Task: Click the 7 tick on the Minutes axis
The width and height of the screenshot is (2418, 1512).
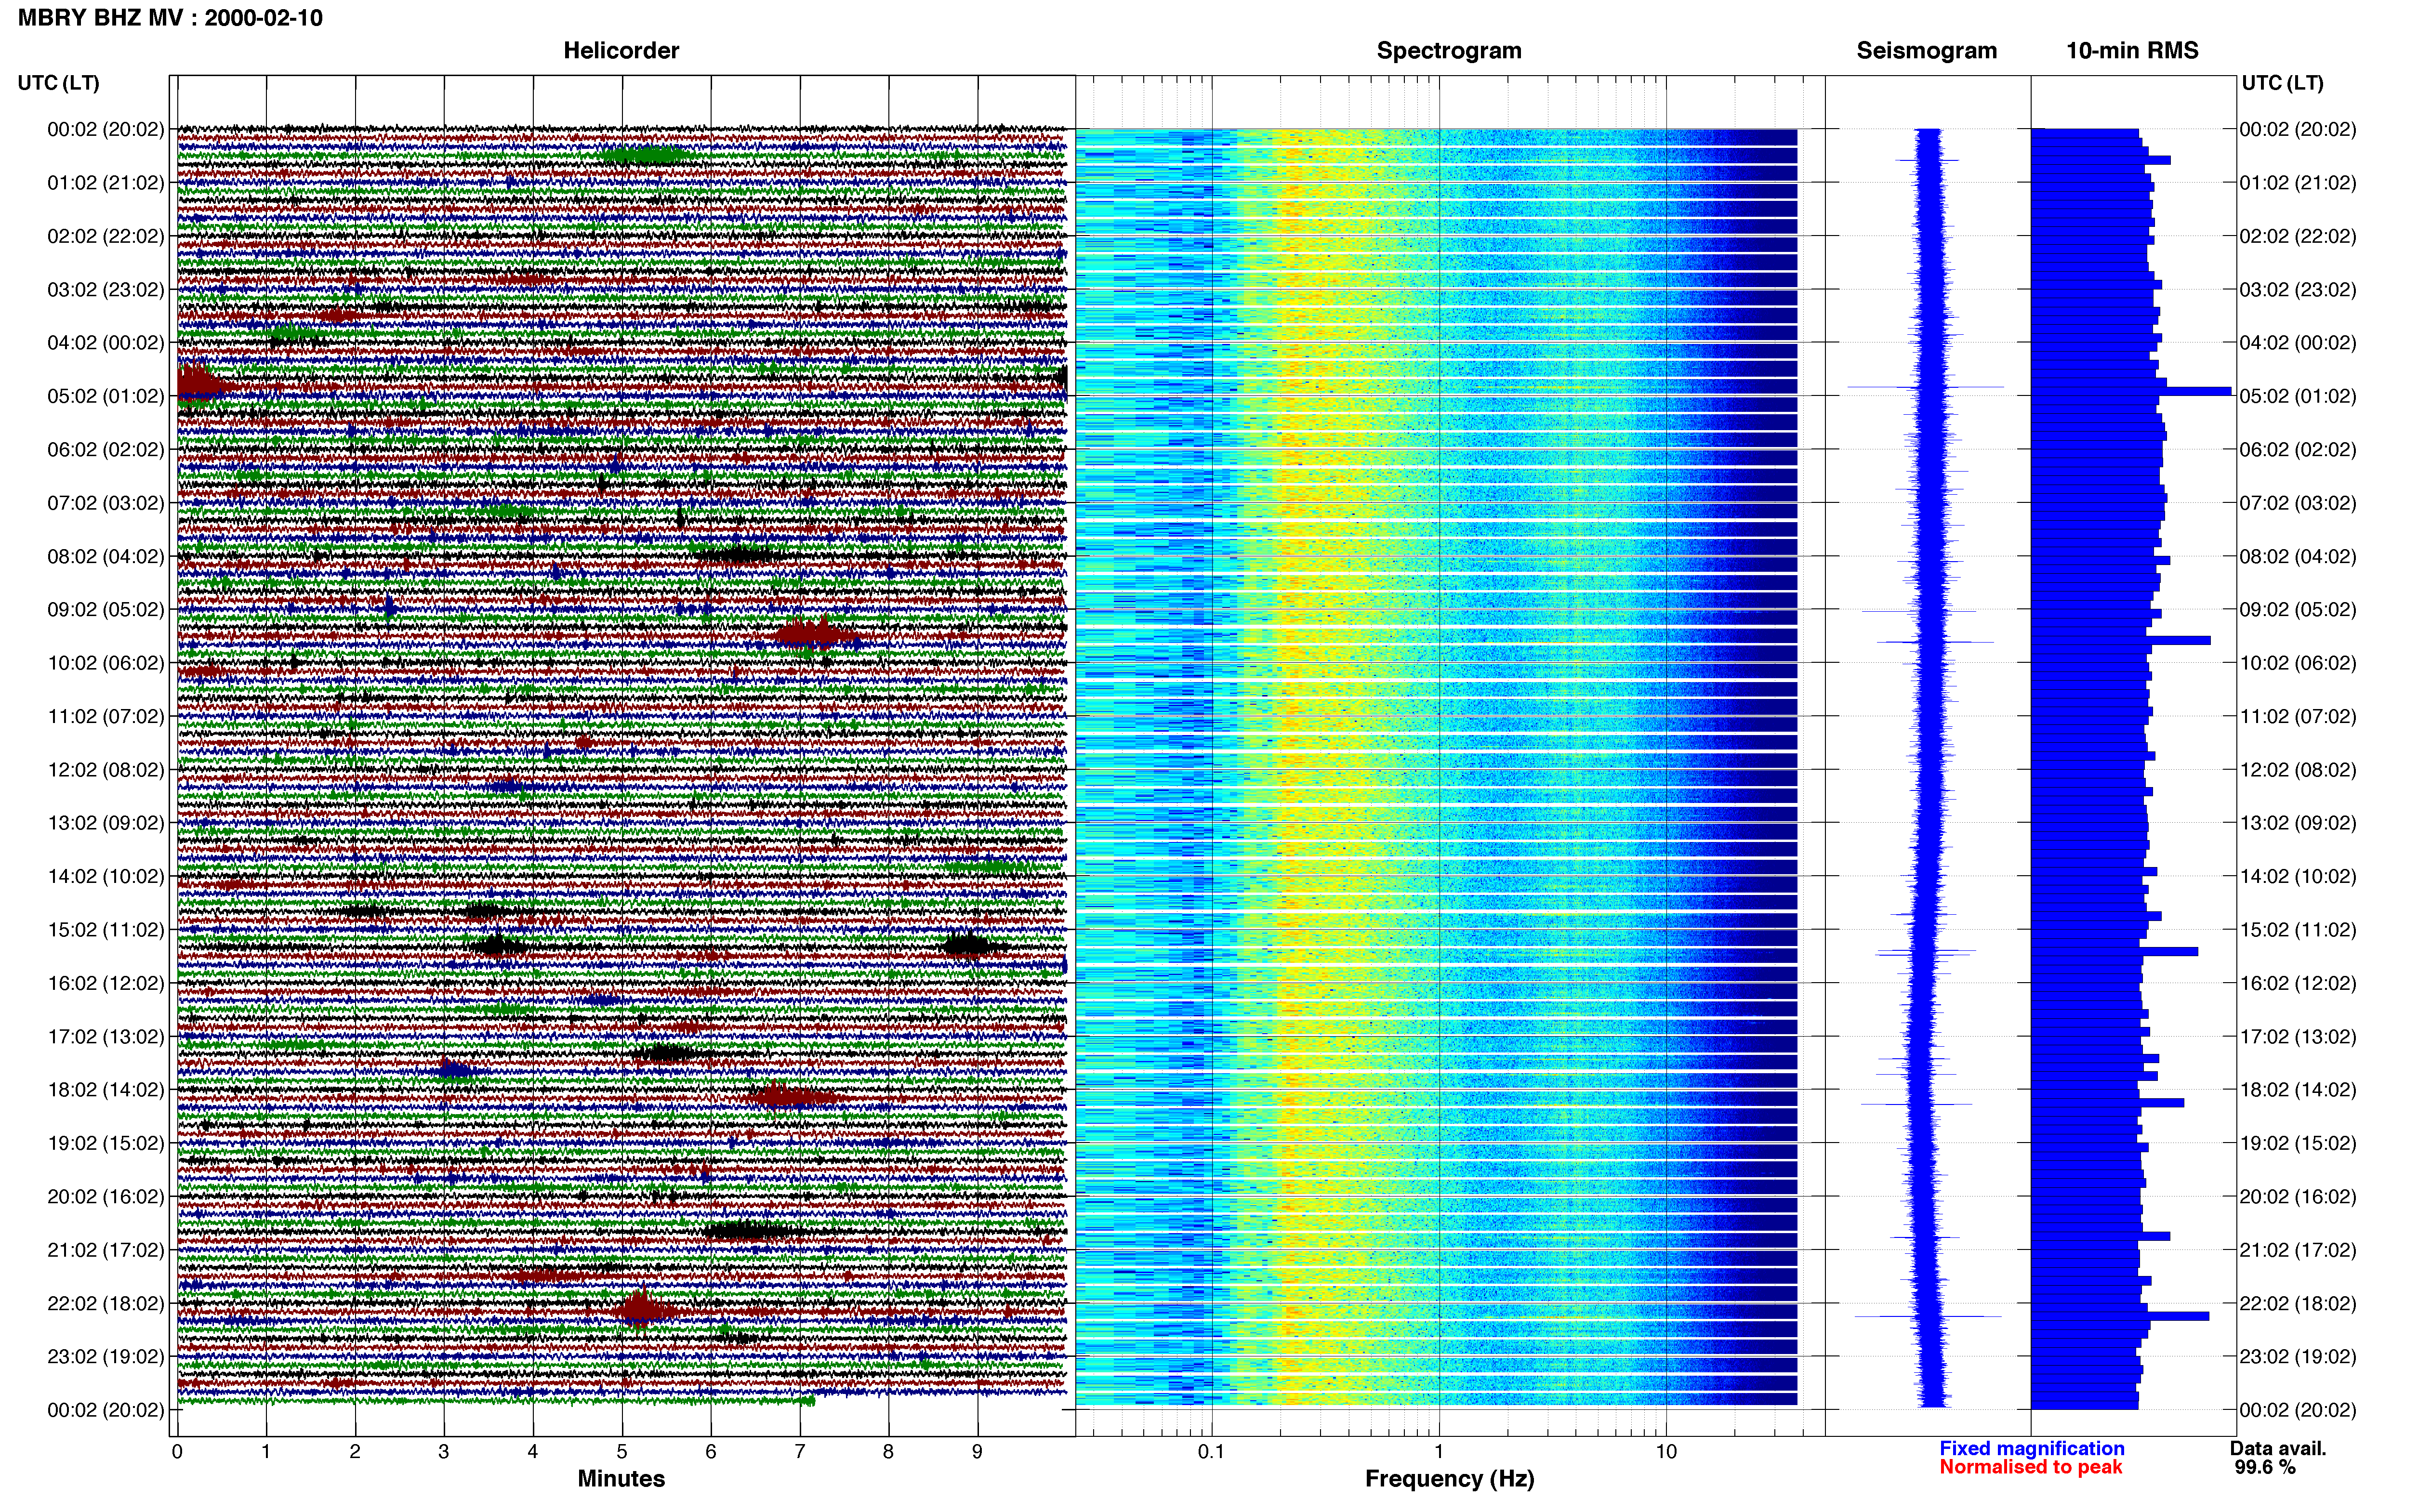Action: click(800, 1451)
